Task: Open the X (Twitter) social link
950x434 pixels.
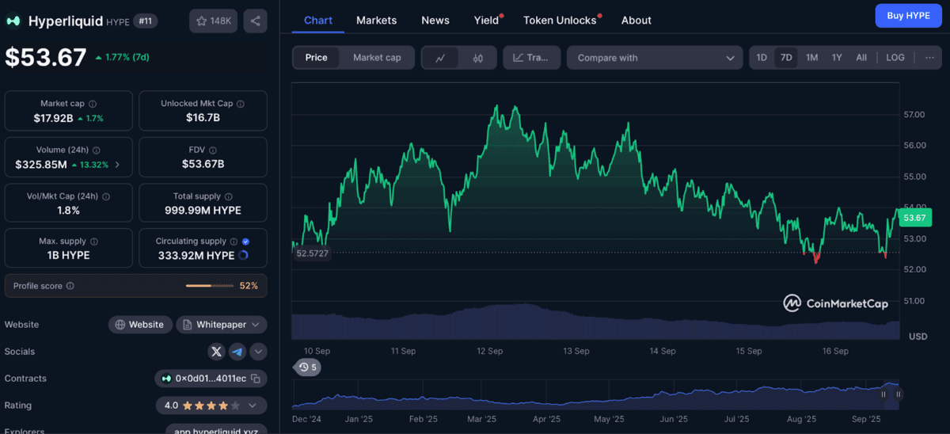Action: 216,352
